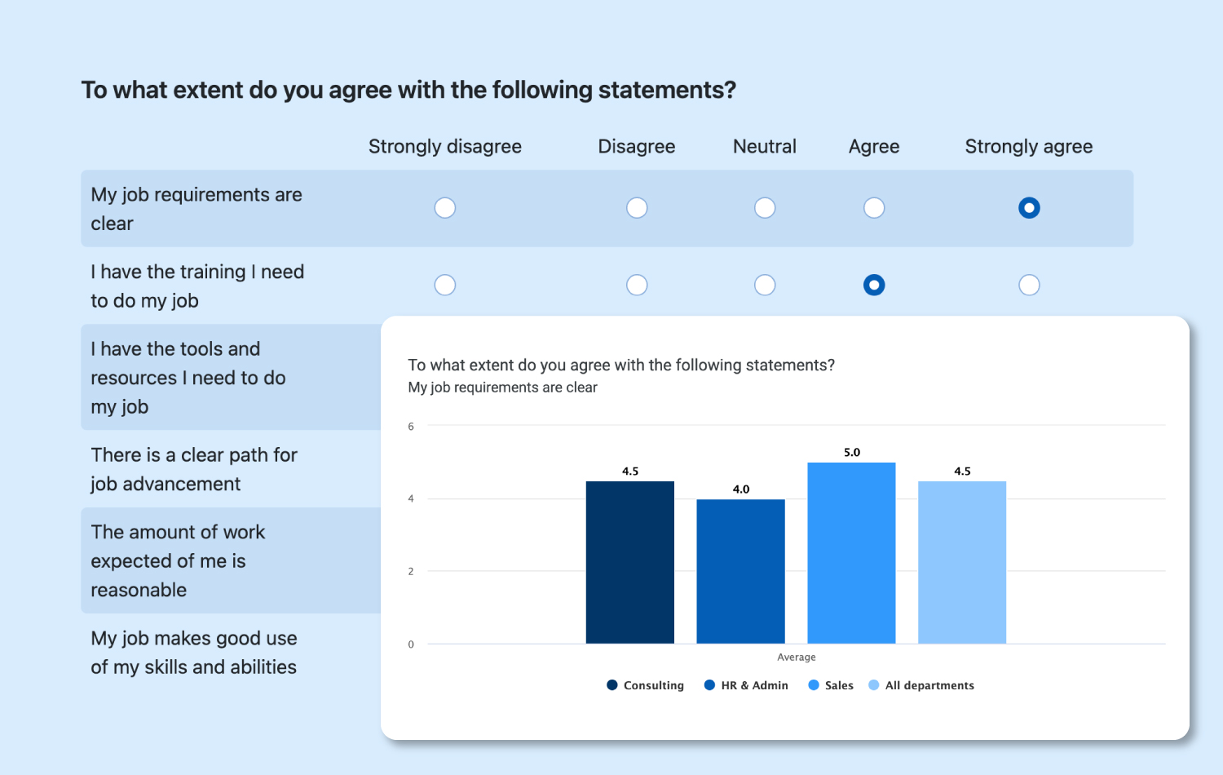Screen dimensions: 1223x775
Task: Click the 'Neutral' column header
Action: (764, 147)
